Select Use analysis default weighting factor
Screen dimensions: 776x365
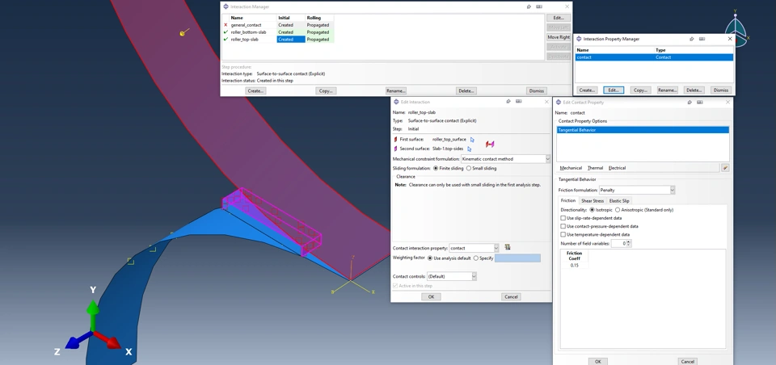(430, 258)
